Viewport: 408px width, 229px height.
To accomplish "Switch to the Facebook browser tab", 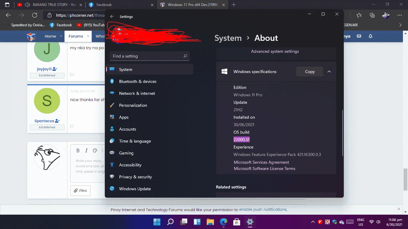I will click(121, 5).
